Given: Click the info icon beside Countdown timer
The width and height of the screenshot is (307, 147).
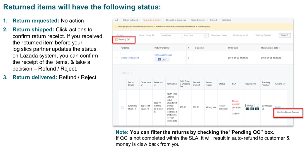Looking at the screenshot, I should pos(258,106).
